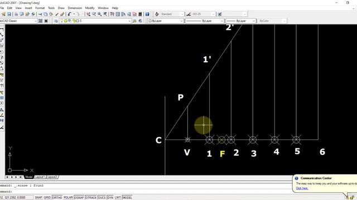Toggle SNAP mode in status bar

click(x=38, y=198)
